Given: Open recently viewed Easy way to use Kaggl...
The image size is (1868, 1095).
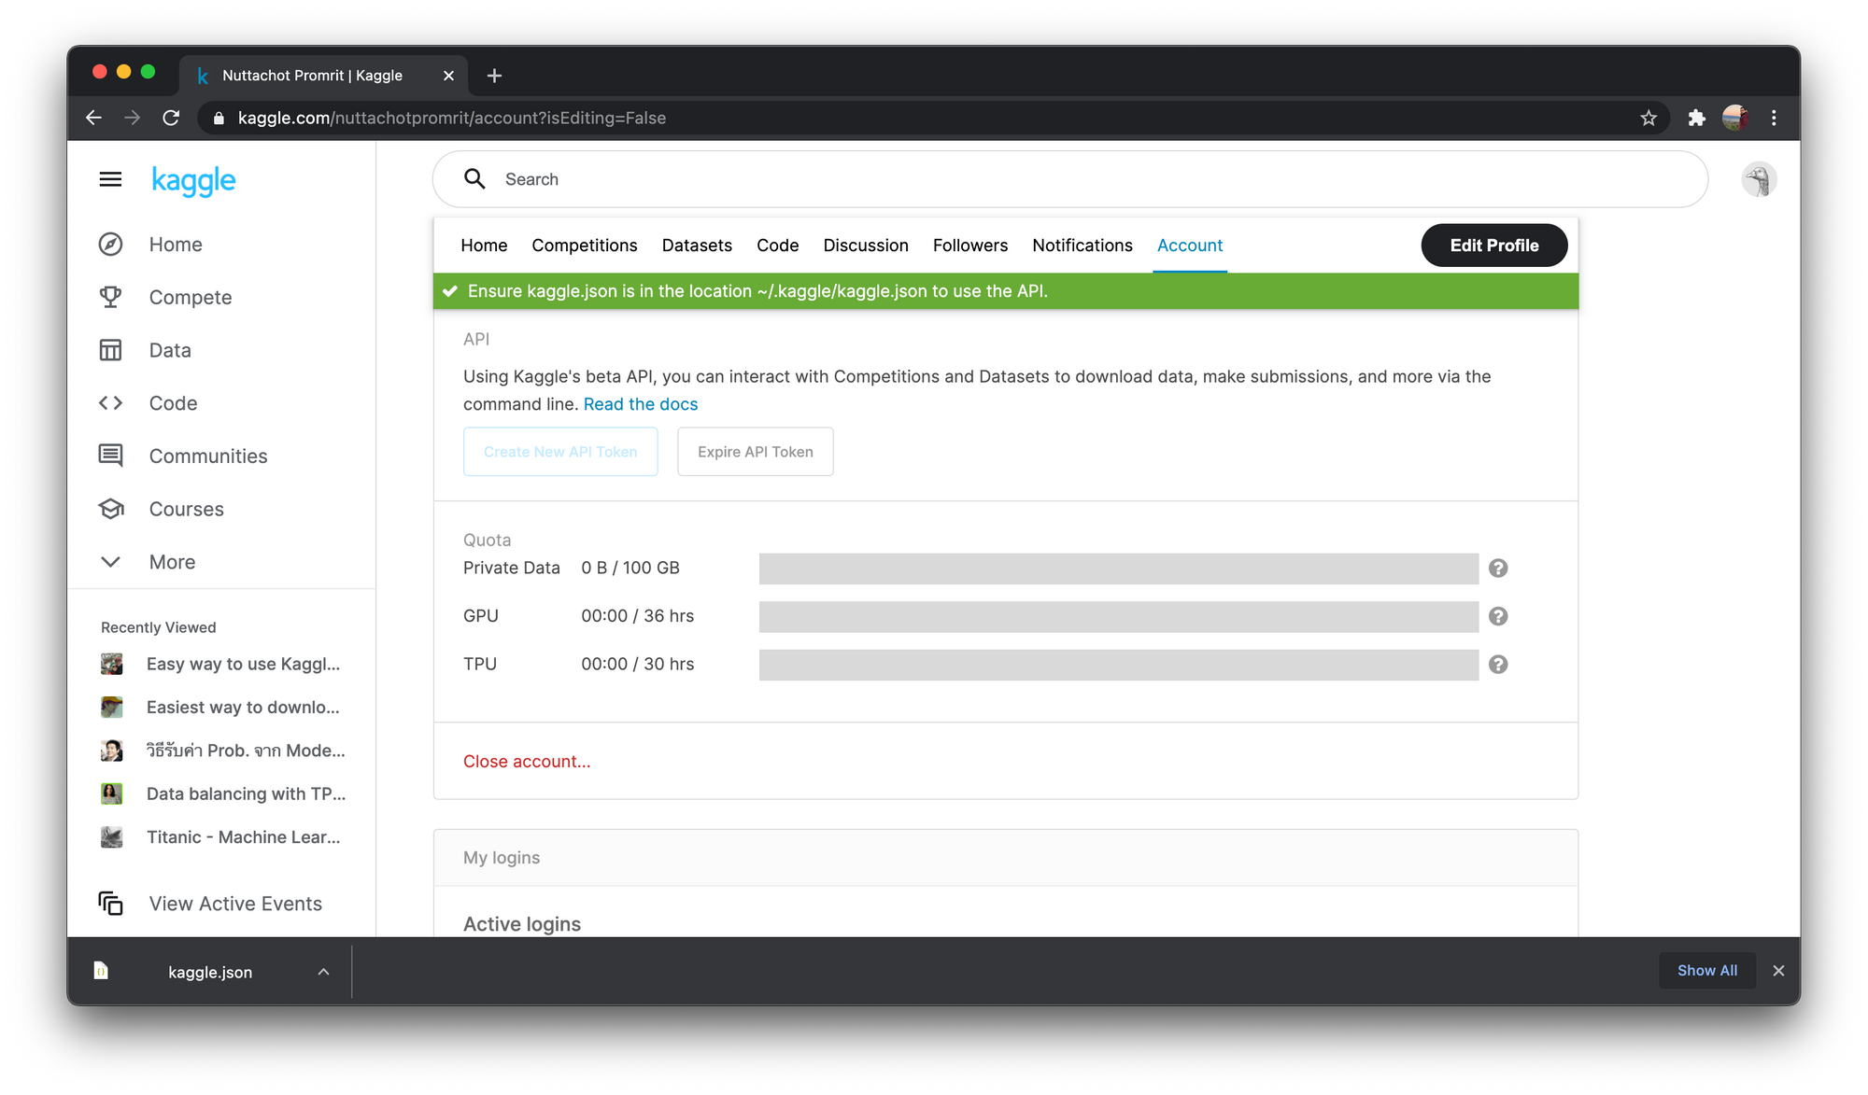Looking at the screenshot, I should point(243,664).
